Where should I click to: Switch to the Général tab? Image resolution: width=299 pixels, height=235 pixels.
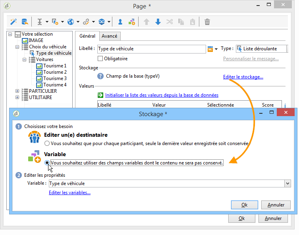coord(87,36)
